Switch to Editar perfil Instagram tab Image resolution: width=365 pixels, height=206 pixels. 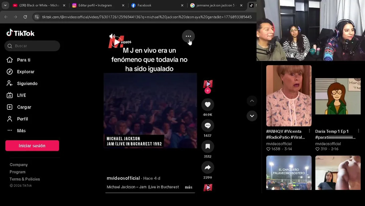tap(95, 5)
